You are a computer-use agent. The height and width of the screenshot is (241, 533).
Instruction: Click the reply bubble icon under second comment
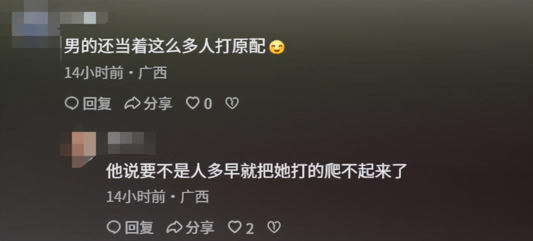click(113, 227)
